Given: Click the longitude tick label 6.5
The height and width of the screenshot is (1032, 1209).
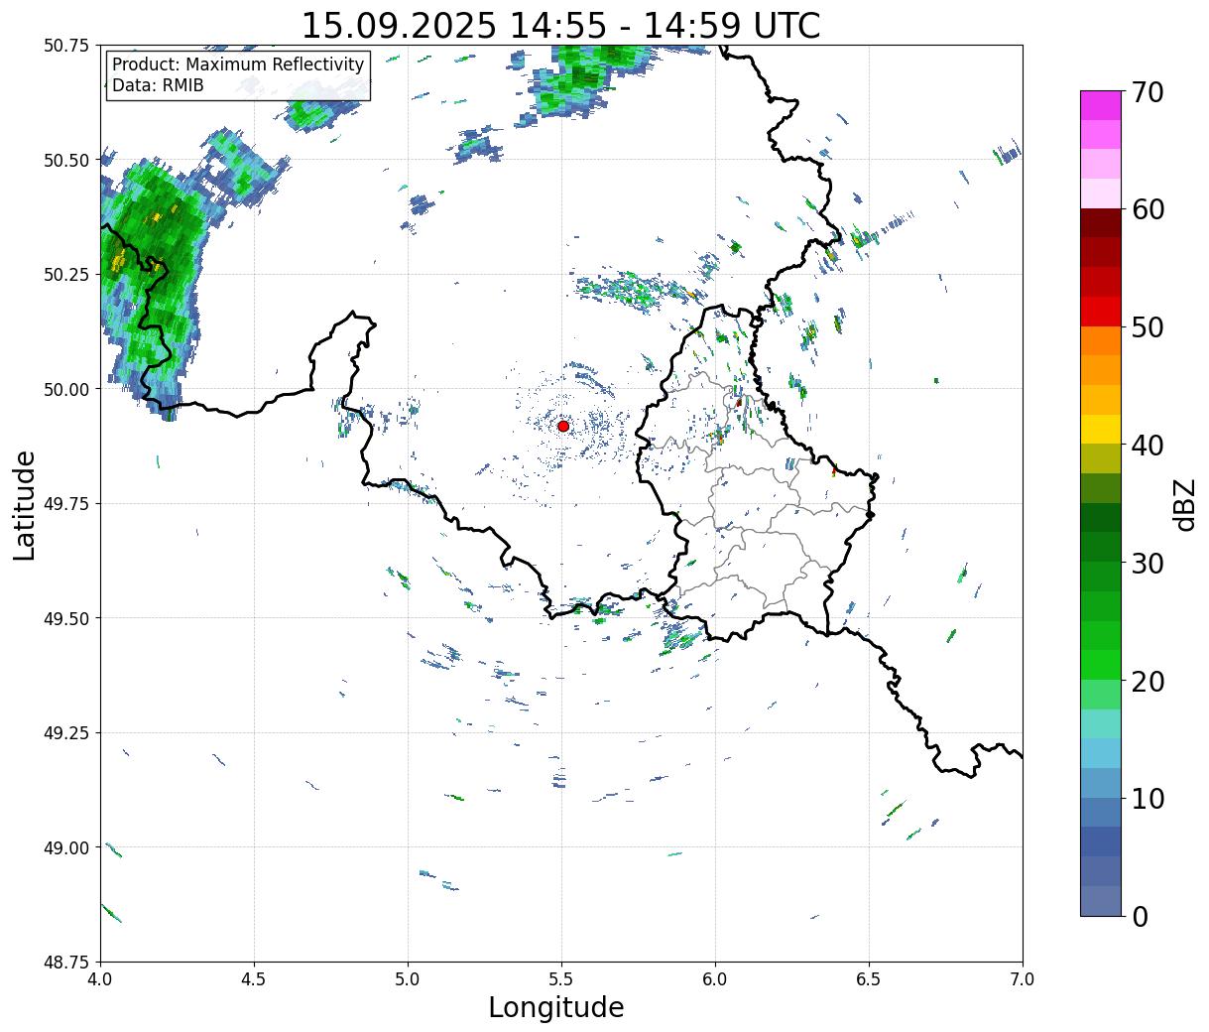Looking at the screenshot, I should coord(869,979).
